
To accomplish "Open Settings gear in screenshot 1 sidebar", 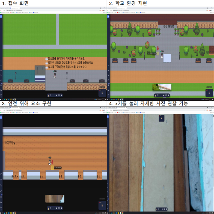I will pyautogui.click(x=1, y=70).
